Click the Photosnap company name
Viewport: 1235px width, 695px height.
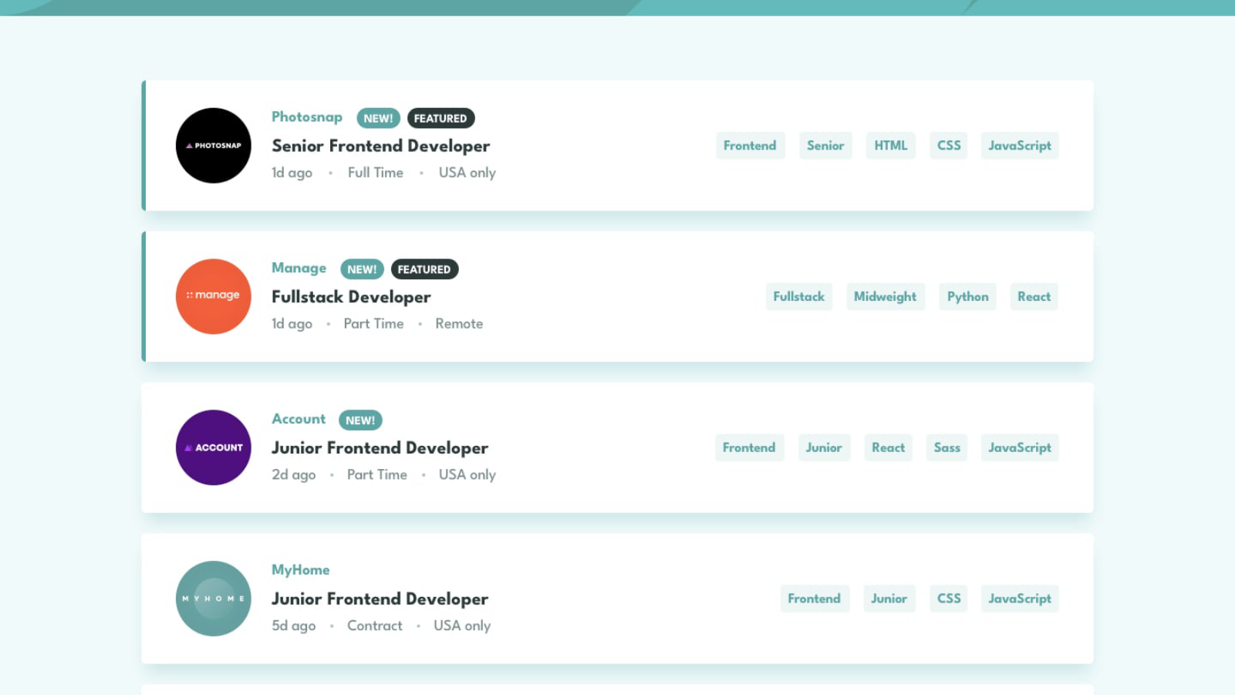306,117
